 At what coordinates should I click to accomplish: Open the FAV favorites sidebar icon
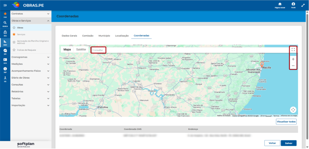click(5, 15)
